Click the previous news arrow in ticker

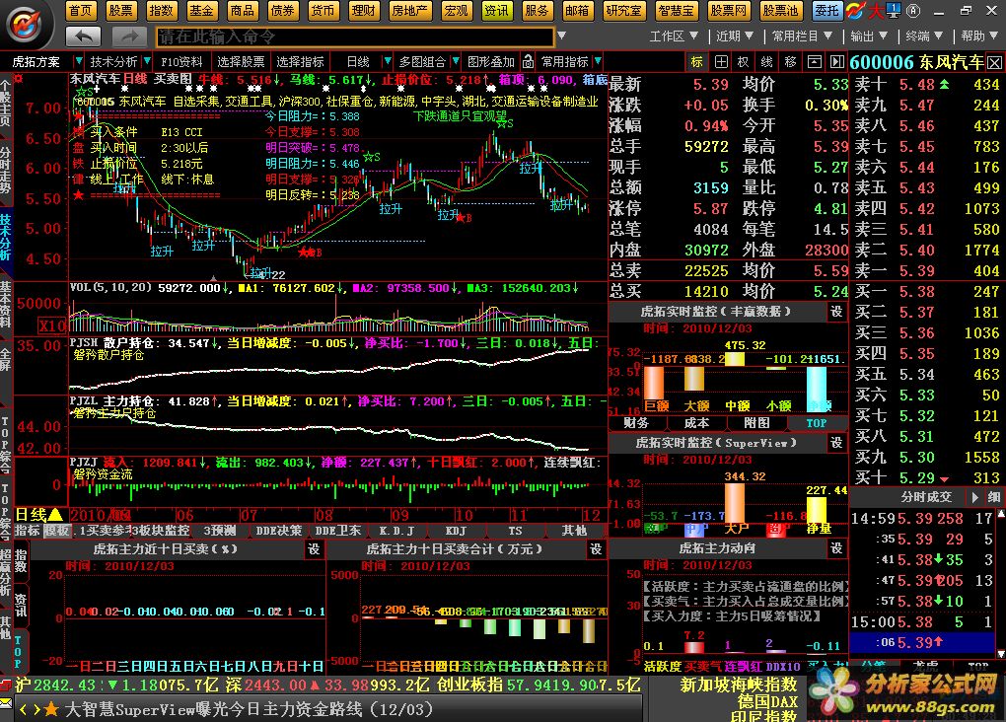23,709
